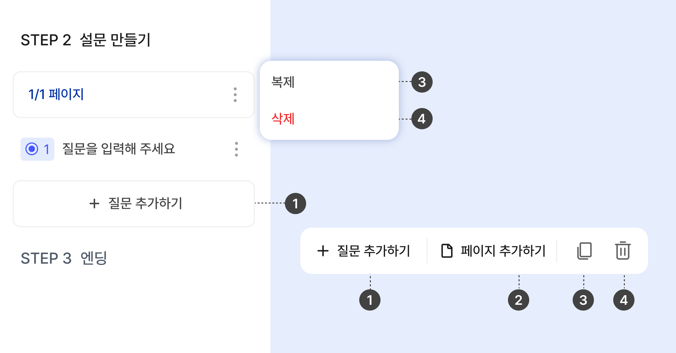Choose the red 삭제 menu option

pos(283,119)
